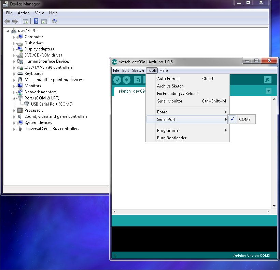The image size is (280, 270).
Task: Click the user64-PC computer icon
Action: pos(14,31)
